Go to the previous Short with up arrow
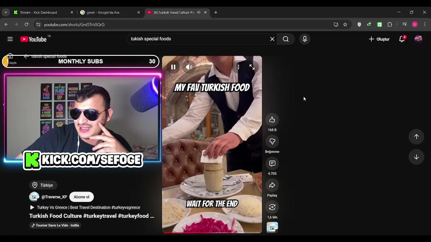This screenshot has height=242, width=431. (416, 136)
